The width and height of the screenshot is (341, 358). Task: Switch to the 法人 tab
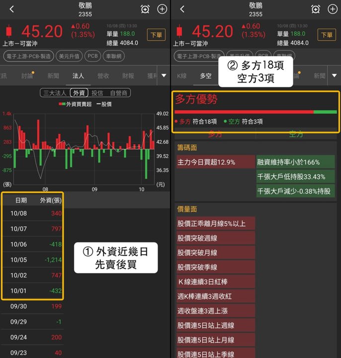78,76
